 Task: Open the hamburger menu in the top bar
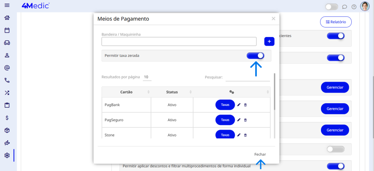(7, 6)
